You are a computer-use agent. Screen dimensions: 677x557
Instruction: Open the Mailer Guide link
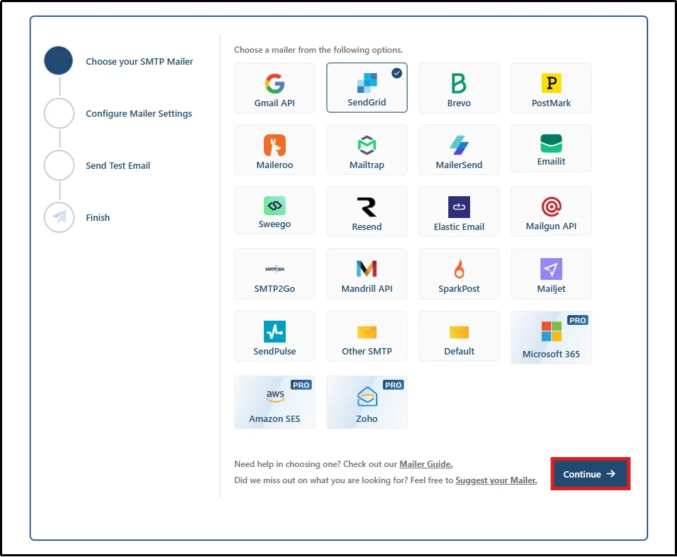[x=426, y=463]
